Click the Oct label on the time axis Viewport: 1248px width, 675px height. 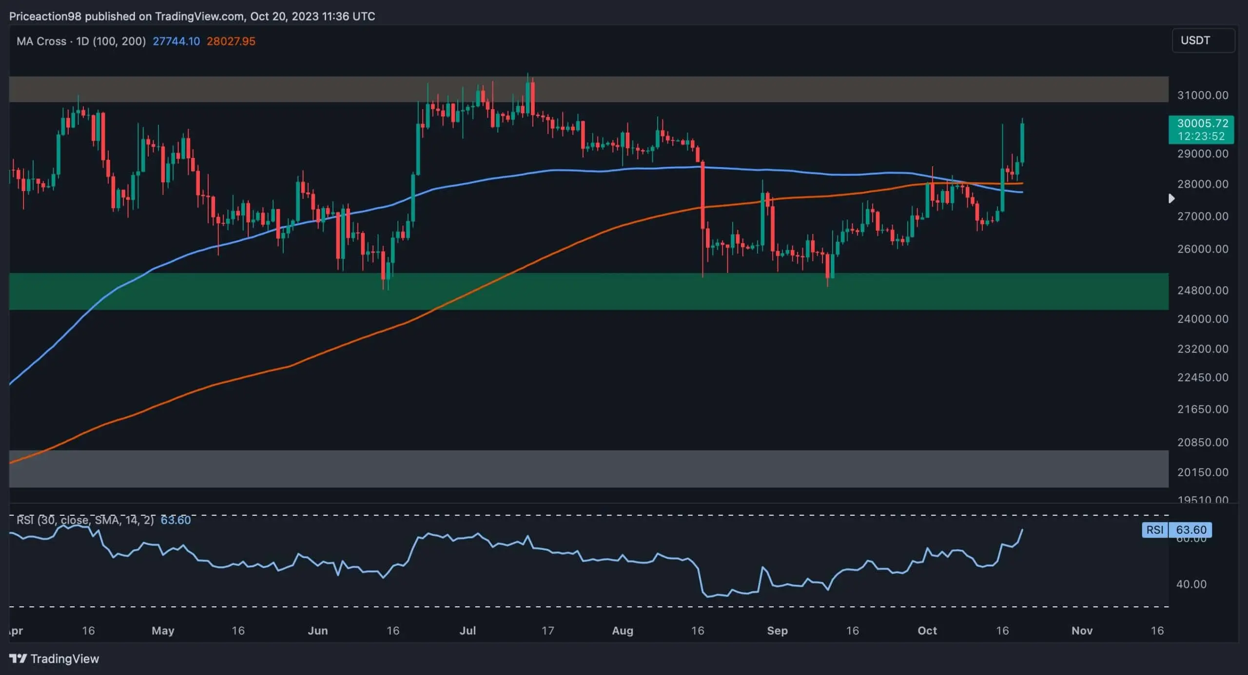927,630
